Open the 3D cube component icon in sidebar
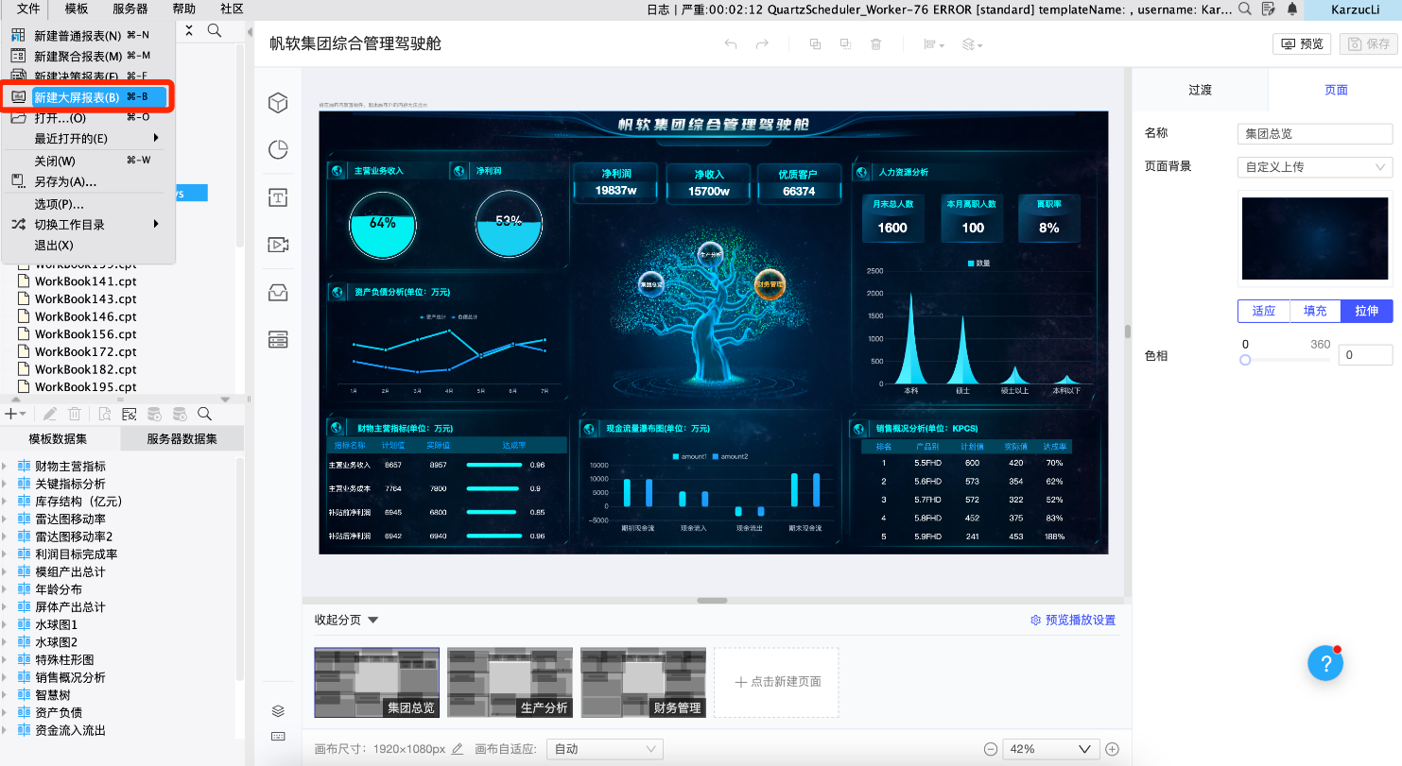This screenshot has height=766, width=1402. pos(278,103)
